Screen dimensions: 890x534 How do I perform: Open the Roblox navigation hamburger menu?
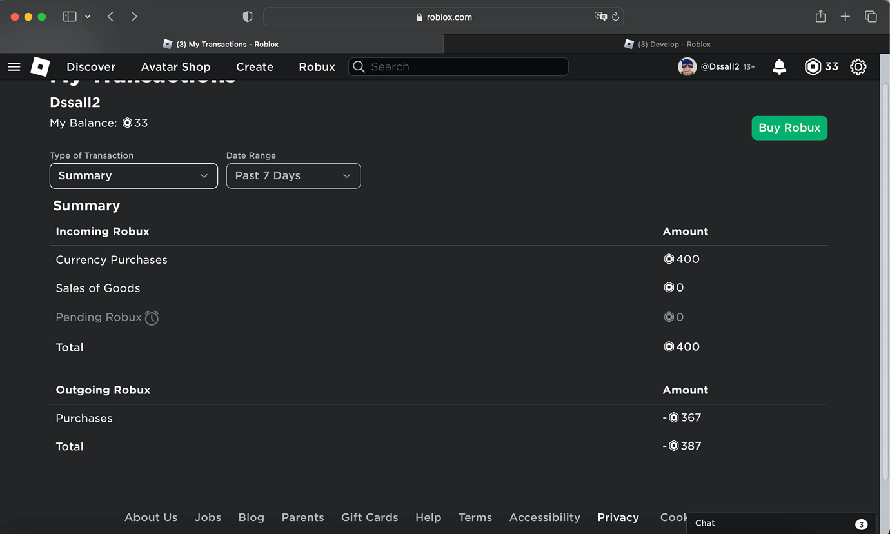click(x=14, y=66)
